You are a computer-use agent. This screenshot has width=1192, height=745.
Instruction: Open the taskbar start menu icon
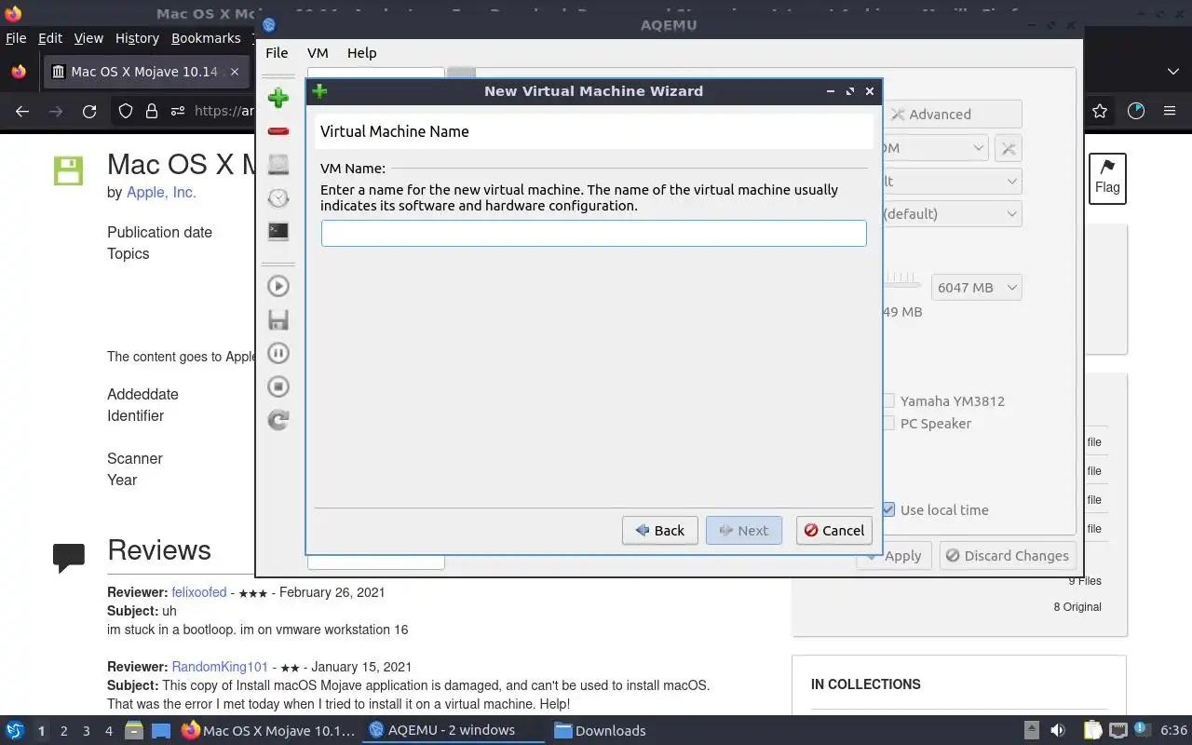(x=15, y=730)
